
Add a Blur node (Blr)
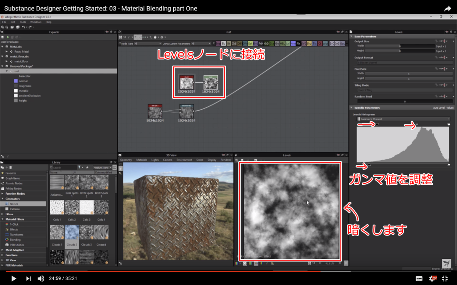(x=229, y=43)
